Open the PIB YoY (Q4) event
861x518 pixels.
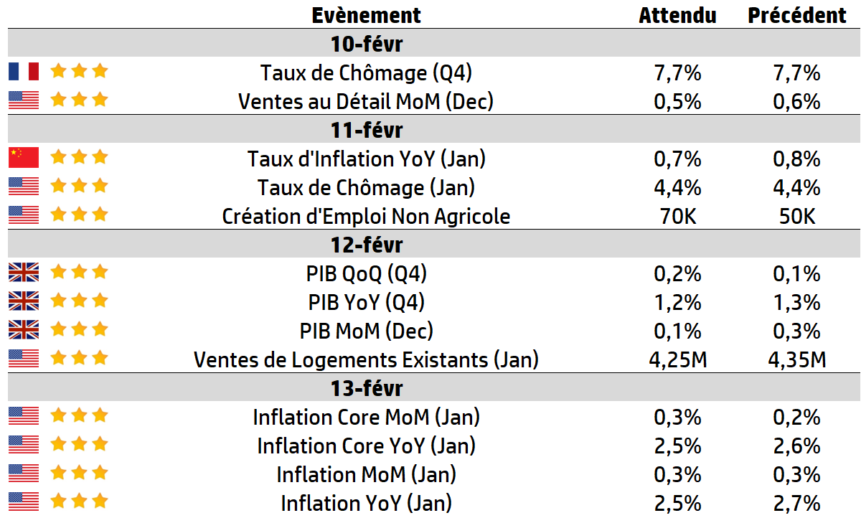[366, 302]
